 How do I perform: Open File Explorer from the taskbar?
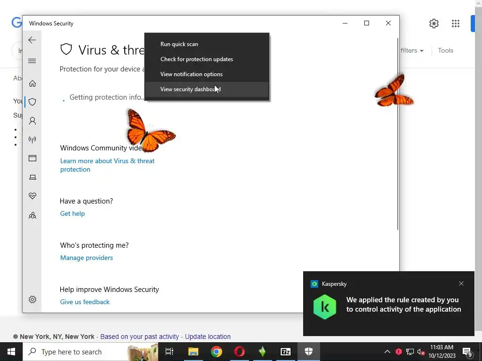(193, 352)
